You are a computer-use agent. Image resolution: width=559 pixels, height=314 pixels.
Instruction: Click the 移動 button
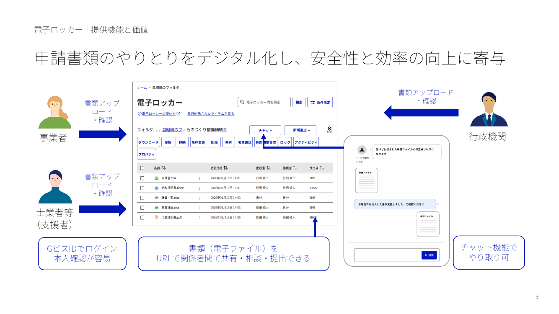[182, 142]
